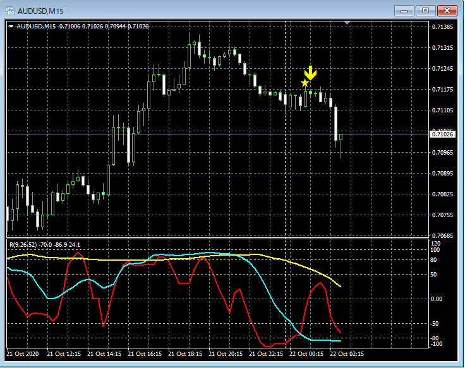The height and width of the screenshot is (368, 465).
Task: Click the 0.71105 price scale label
Action: (442, 110)
